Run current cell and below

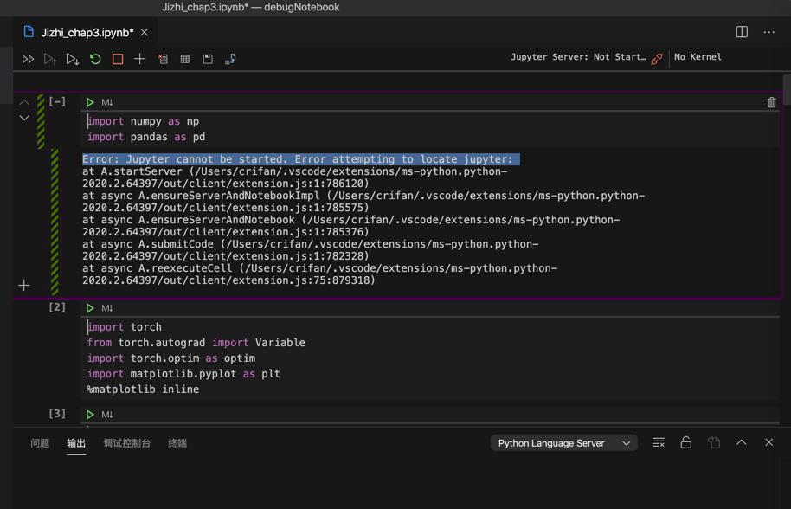tap(72, 59)
